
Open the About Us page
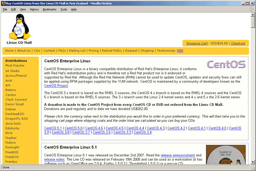pyautogui.click(x=24, y=51)
